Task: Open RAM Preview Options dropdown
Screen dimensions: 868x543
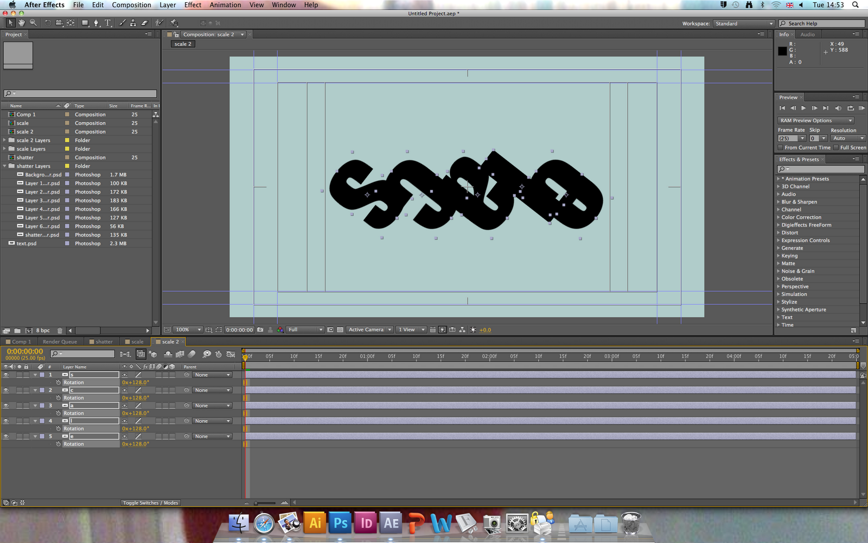Action: [x=816, y=121]
